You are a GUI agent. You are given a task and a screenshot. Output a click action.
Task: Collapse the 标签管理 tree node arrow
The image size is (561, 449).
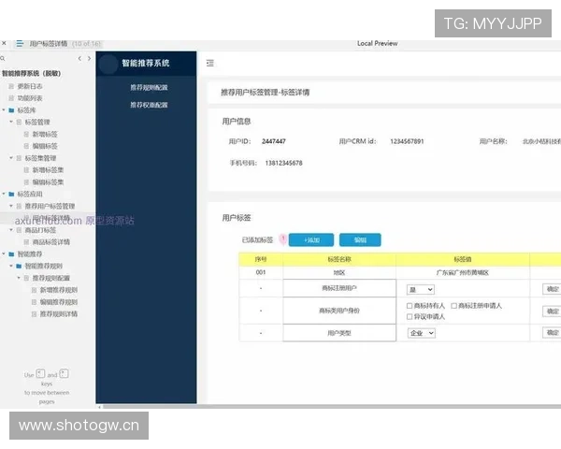coord(11,123)
